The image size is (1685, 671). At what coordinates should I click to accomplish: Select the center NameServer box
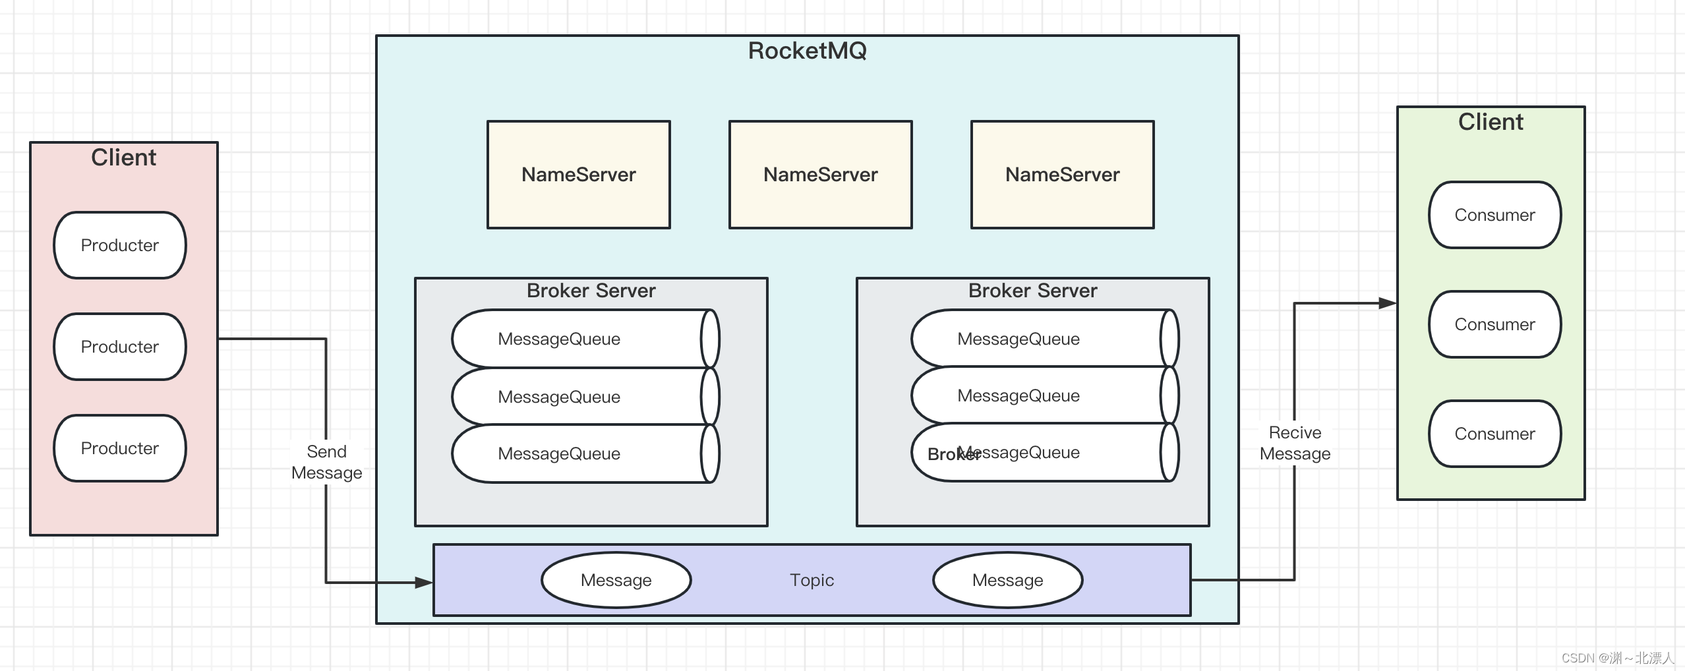pos(821,175)
